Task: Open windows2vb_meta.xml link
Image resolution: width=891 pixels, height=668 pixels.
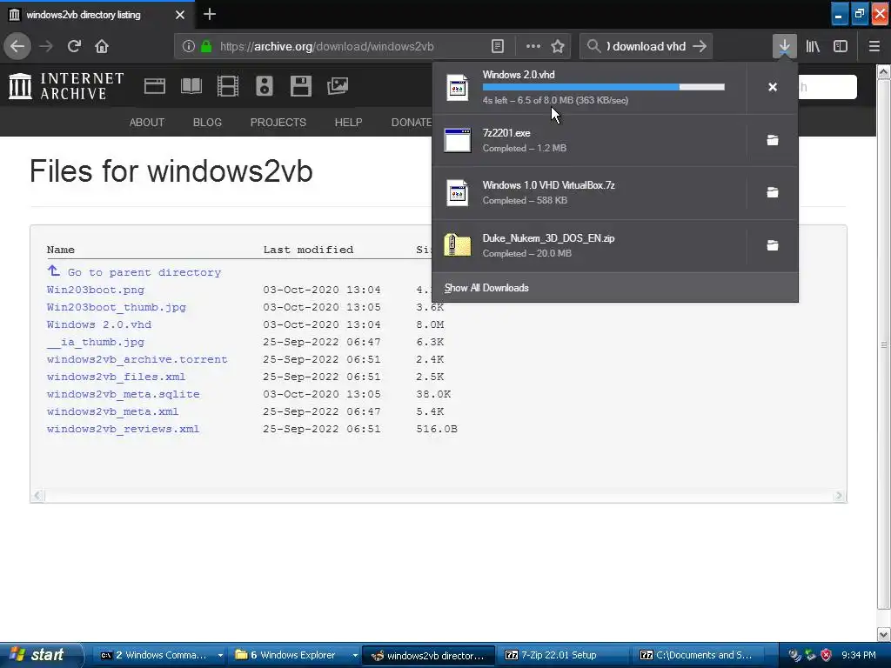Action: point(112,411)
